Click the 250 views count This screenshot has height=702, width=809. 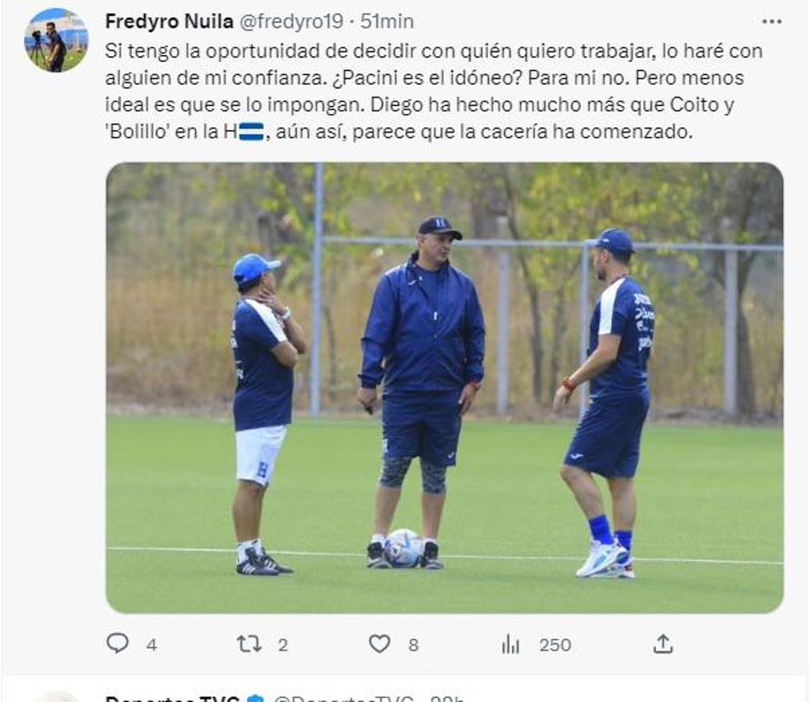coord(555,645)
